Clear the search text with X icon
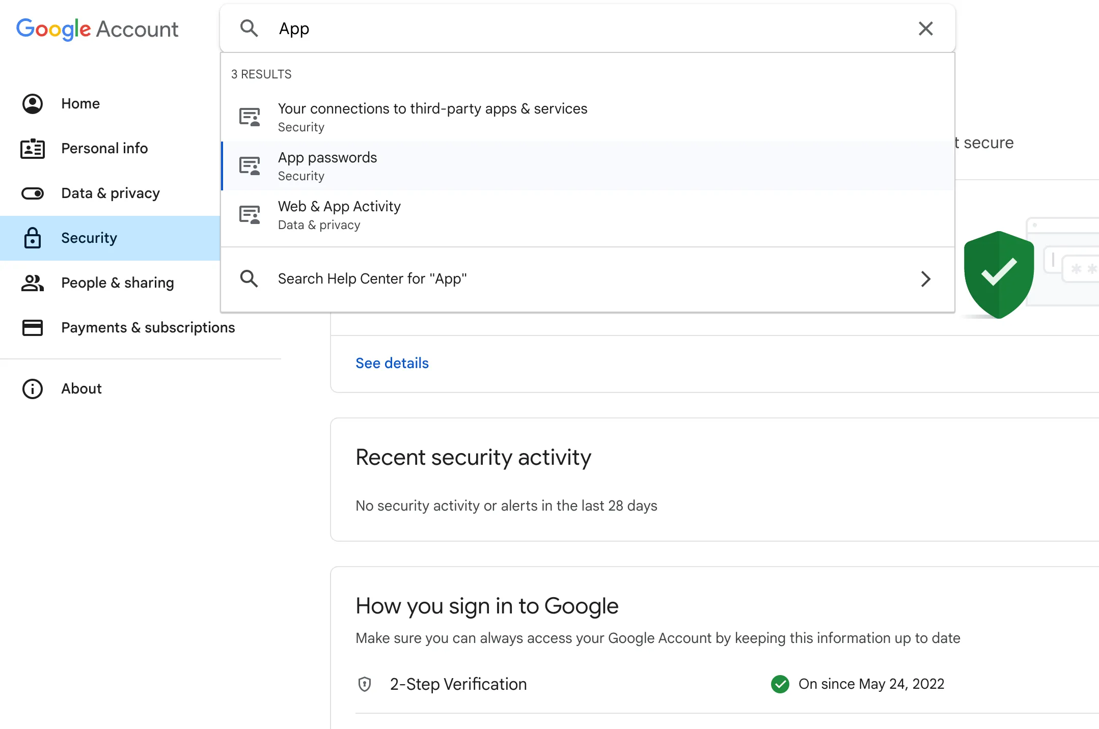This screenshot has width=1099, height=729. pyautogui.click(x=925, y=29)
